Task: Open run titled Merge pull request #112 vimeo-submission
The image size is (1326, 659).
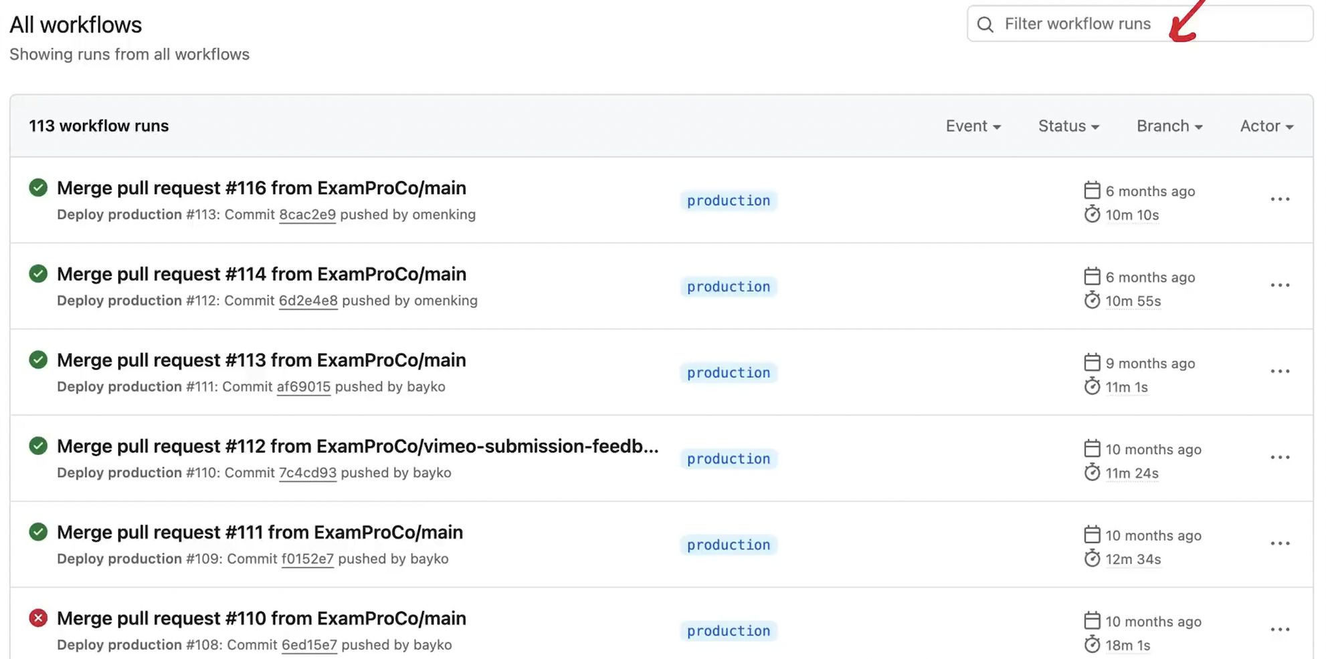Action: 357,446
